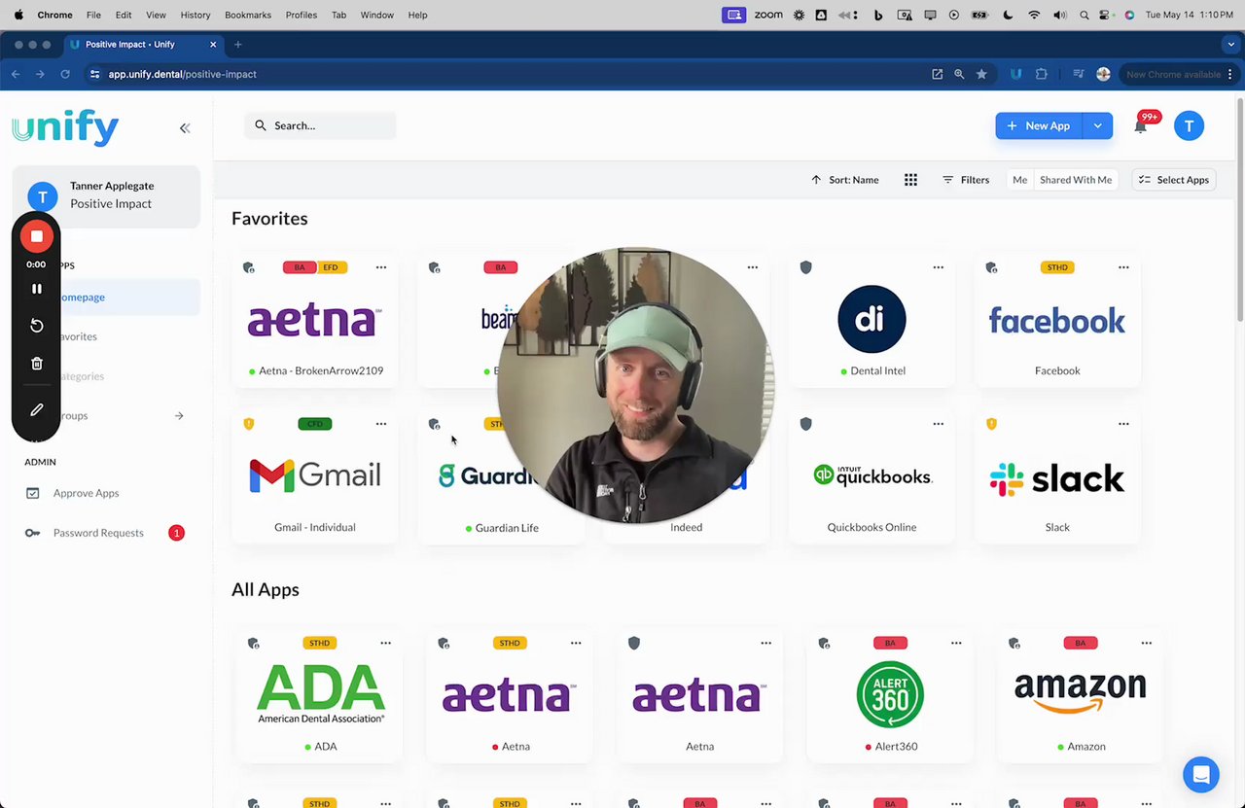1245x808 pixels.
Task: Show only Me apps
Action: click(x=1019, y=180)
